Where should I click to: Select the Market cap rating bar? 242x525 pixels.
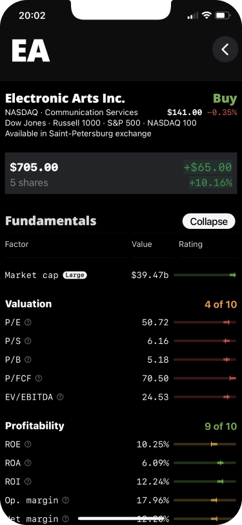click(x=205, y=275)
